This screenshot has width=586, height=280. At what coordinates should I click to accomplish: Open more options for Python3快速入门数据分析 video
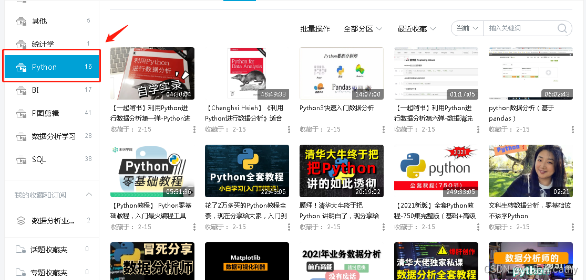click(384, 130)
